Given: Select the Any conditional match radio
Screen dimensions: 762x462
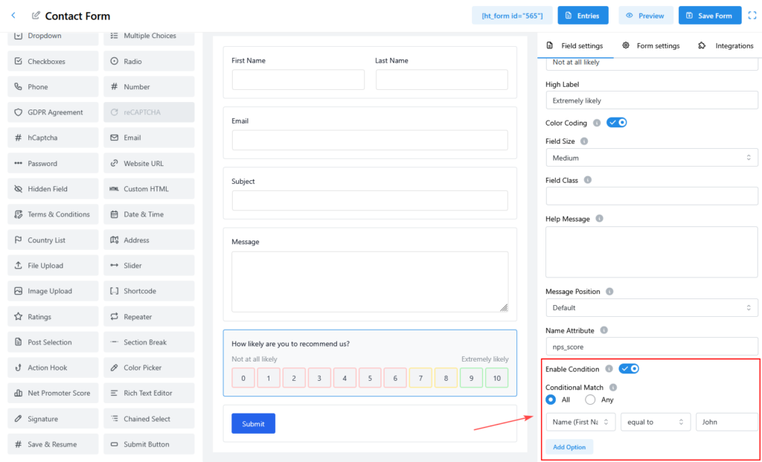Looking at the screenshot, I should coord(590,400).
